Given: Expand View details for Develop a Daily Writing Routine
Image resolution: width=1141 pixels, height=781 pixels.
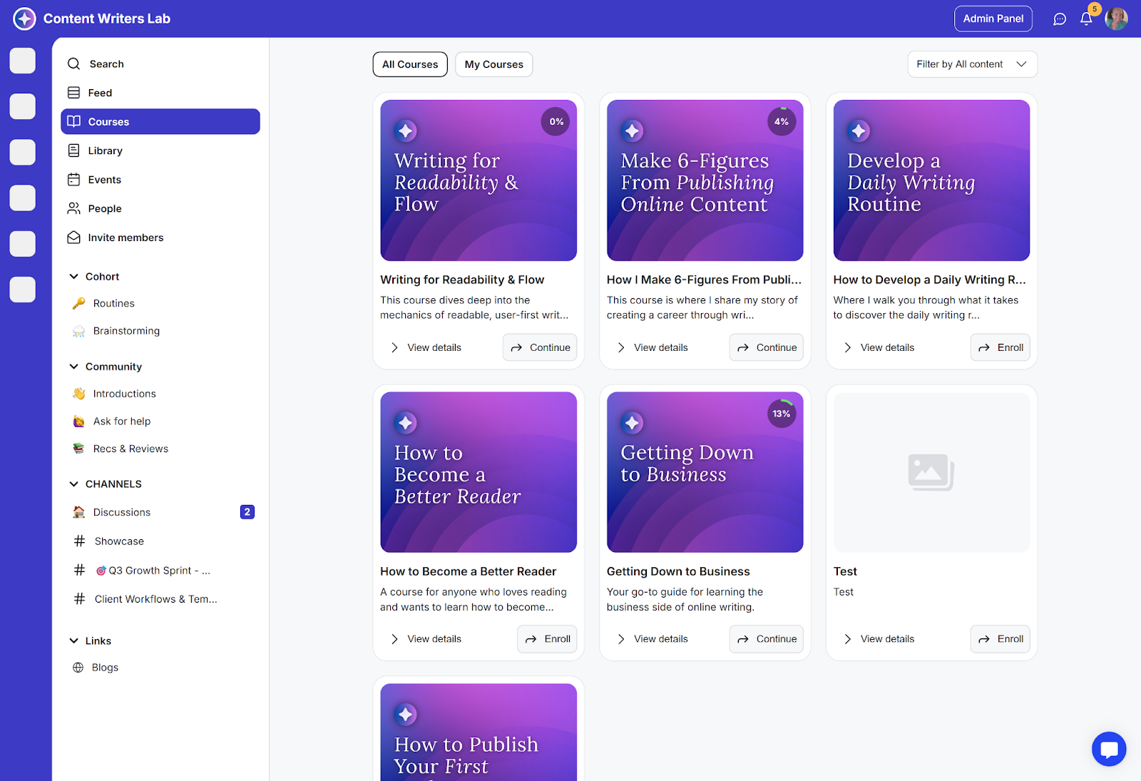Looking at the screenshot, I should click(879, 347).
